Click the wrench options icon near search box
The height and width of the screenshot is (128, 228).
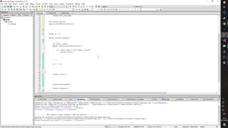point(160,10)
